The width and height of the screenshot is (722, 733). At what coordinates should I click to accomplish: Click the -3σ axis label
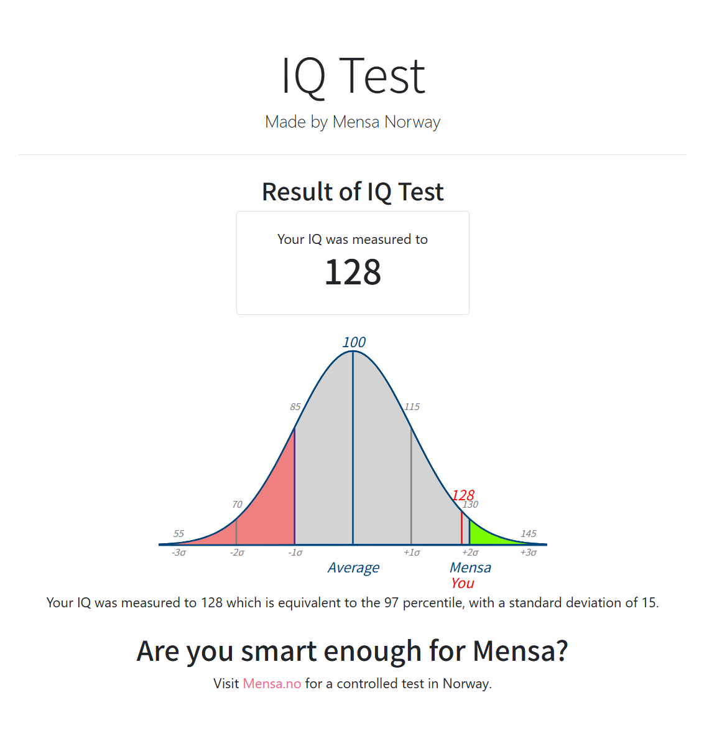click(x=178, y=553)
